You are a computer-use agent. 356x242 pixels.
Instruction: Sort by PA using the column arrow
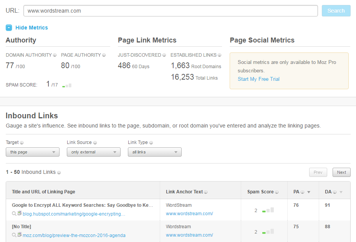pyautogui.click(x=308, y=192)
